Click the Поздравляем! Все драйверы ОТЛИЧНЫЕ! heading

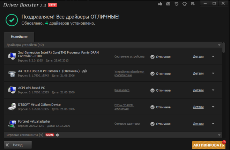pyautogui.click(x=71, y=17)
